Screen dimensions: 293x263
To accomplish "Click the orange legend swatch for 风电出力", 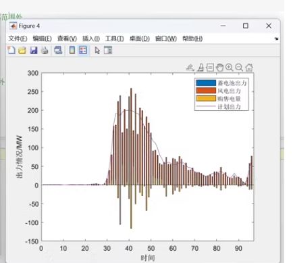I will pyautogui.click(x=206, y=91).
